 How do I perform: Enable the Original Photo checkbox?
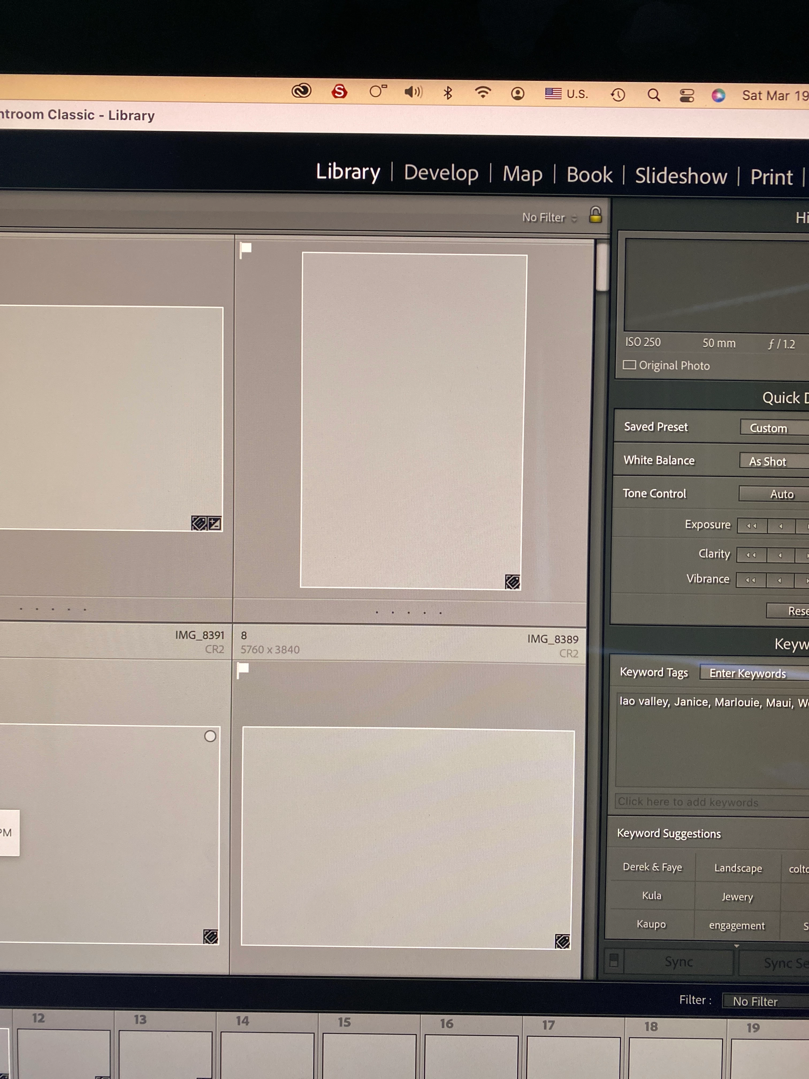pos(629,365)
